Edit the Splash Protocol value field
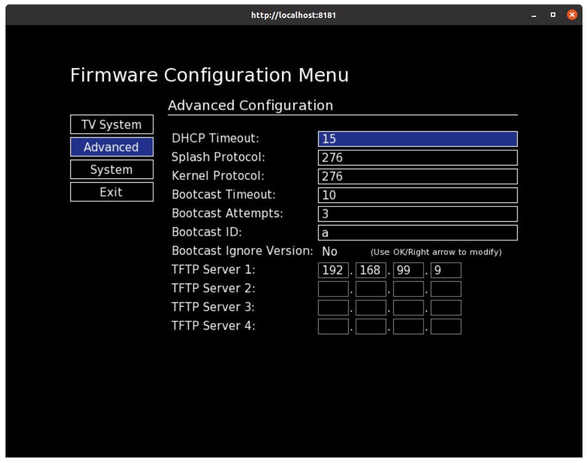 [418, 158]
